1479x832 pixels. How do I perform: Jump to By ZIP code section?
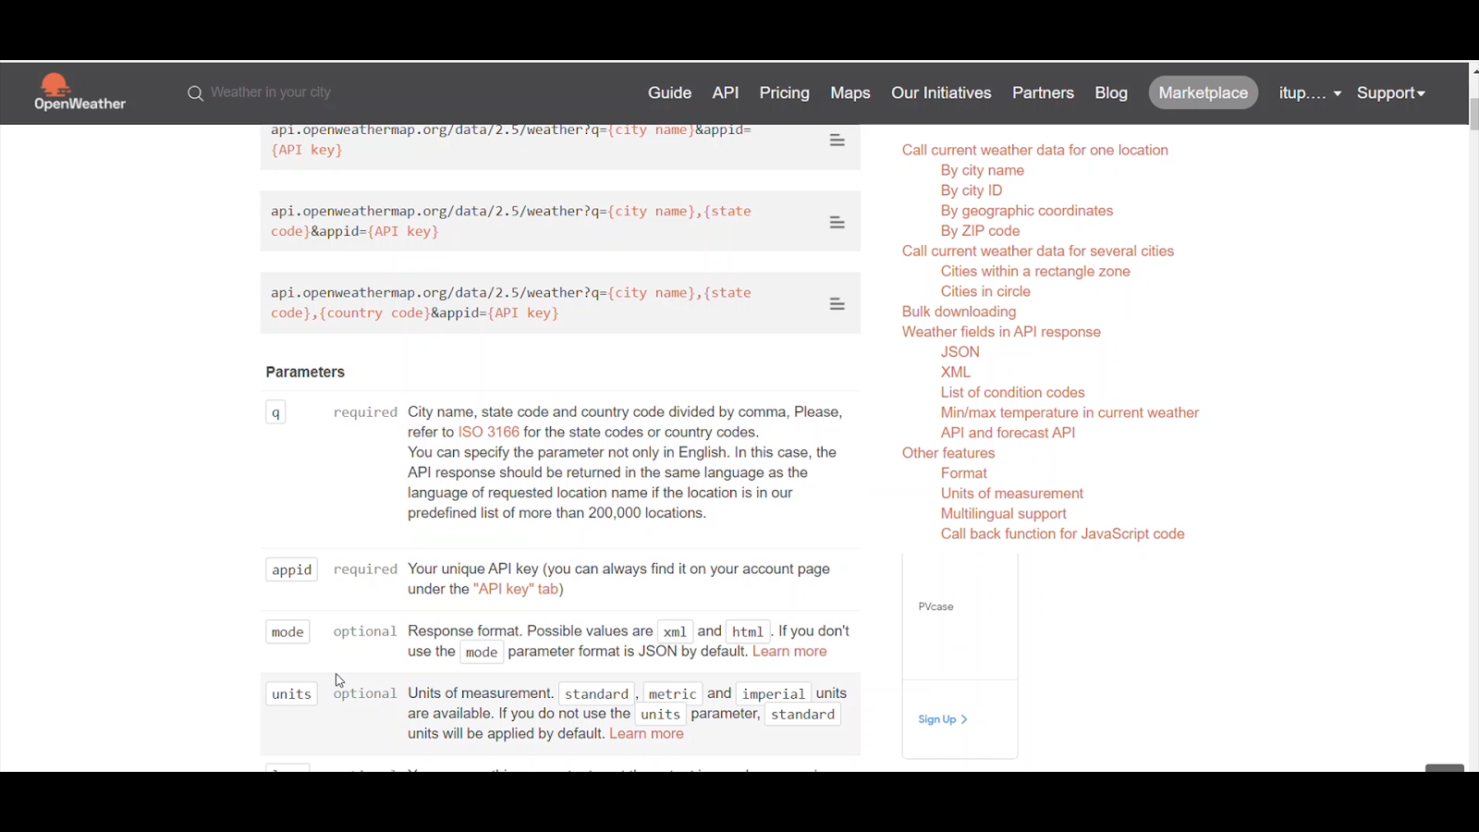(x=981, y=232)
